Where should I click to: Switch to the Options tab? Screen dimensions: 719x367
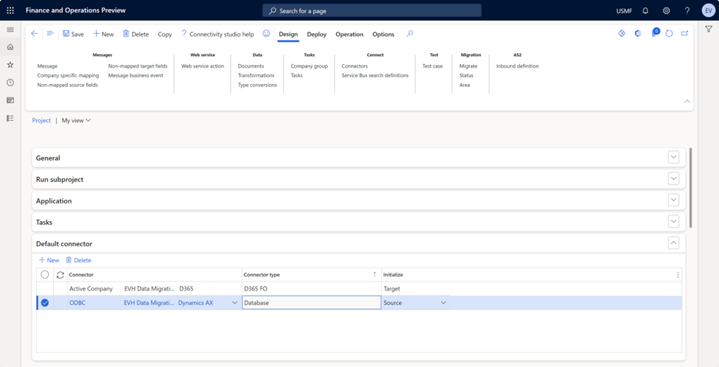point(383,35)
